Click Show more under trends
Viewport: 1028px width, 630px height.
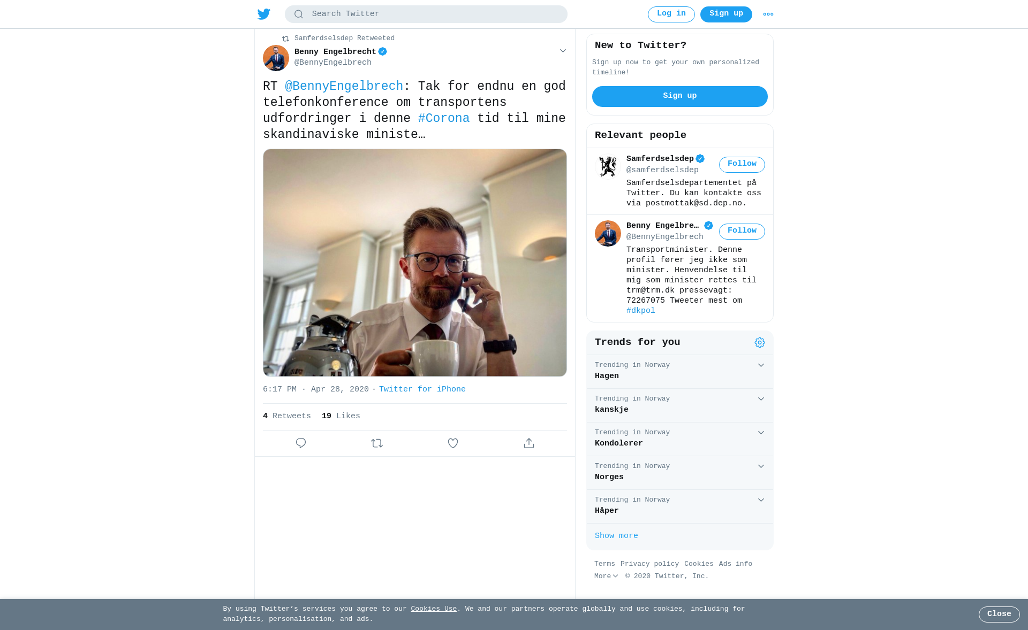(x=616, y=536)
